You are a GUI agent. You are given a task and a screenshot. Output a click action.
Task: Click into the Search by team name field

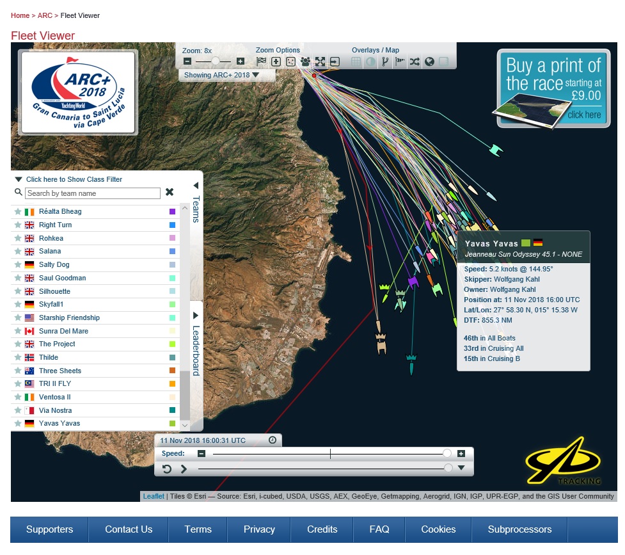pyautogui.click(x=93, y=193)
